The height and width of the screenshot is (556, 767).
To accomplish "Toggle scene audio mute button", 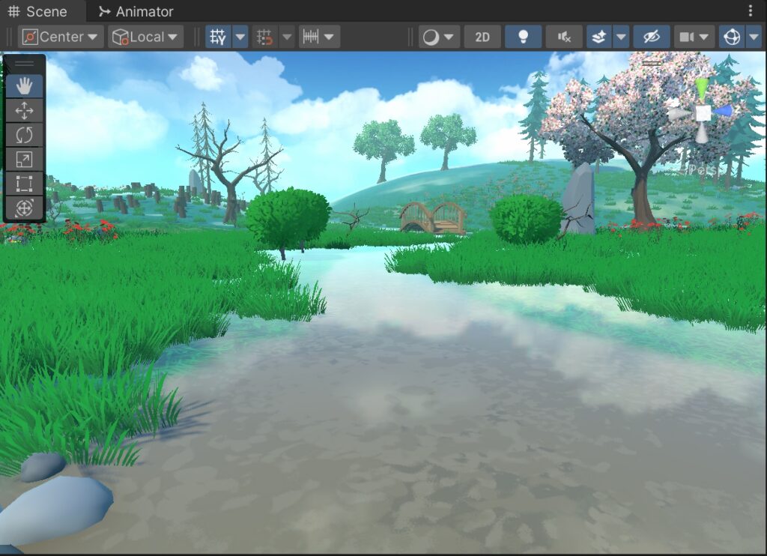I will point(564,37).
